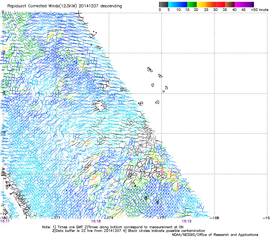The height and width of the screenshot is (237, 270).
Task: Click the gray 0-5 knots legend swatch
Action: pos(163,4)
